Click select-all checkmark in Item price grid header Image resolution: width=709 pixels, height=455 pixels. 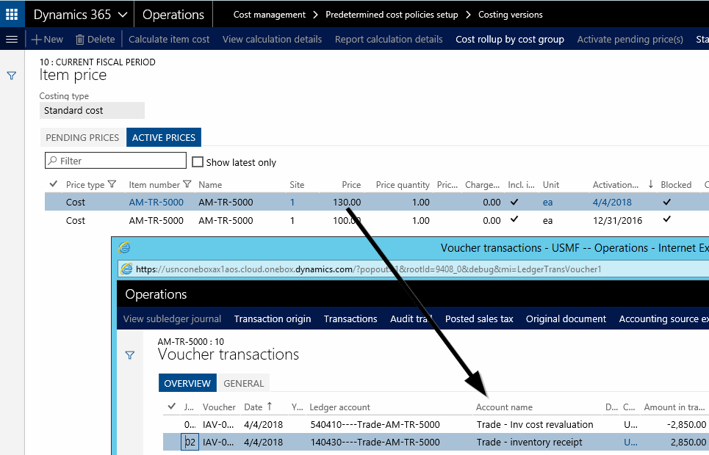tap(53, 184)
